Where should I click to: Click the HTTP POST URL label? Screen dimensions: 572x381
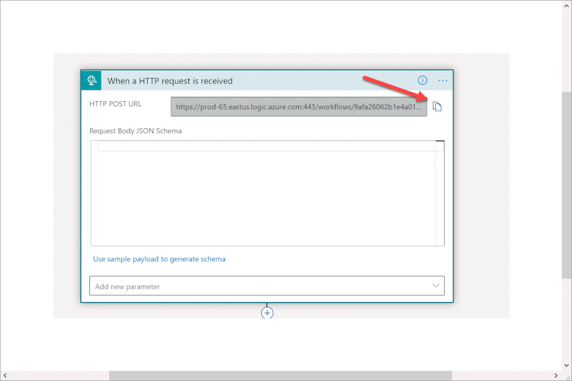(115, 104)
